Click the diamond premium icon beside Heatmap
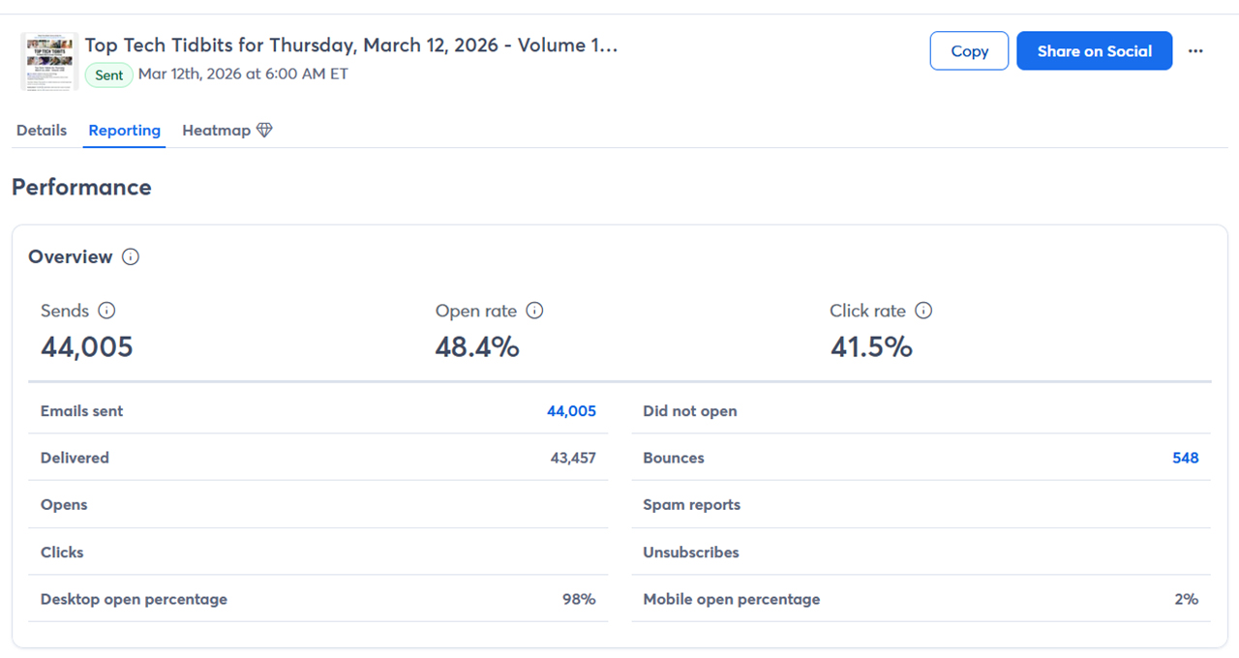1239x658 pixels. point(264,131)
